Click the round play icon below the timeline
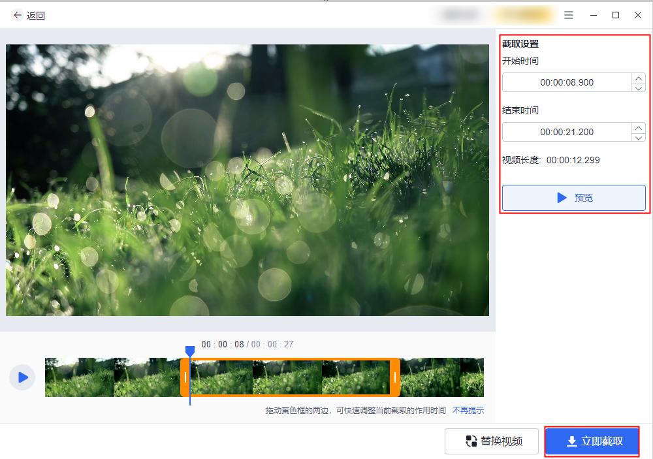 click(22, 377)
